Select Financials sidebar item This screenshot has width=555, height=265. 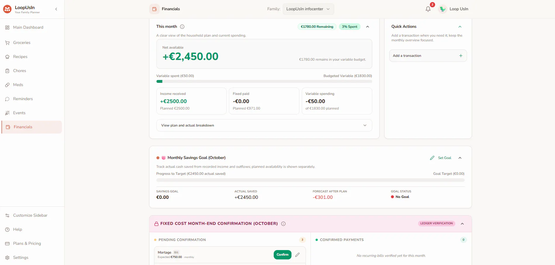(32, 127)
